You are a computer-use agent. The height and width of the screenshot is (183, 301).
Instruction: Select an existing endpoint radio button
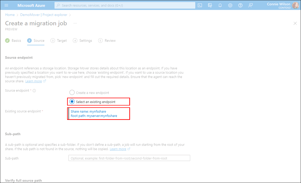pos(72,102)
